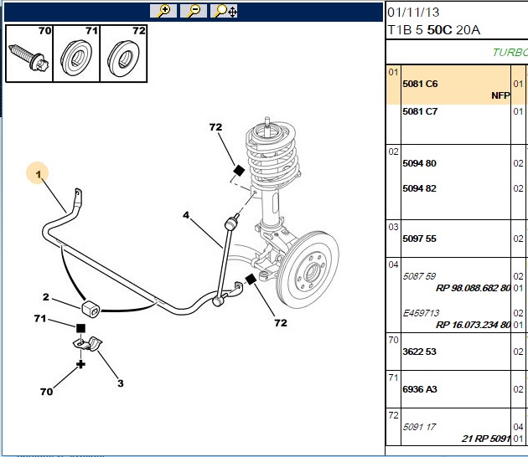Select part number 6936 A3
This screenshot has width=528, height=457.
pyautogui.click(x=420, y=389)
